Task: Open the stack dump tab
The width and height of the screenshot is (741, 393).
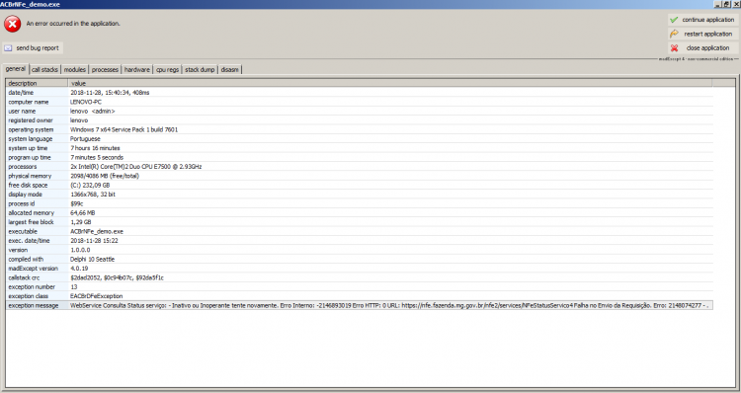Action: click(x=200, y=70)
